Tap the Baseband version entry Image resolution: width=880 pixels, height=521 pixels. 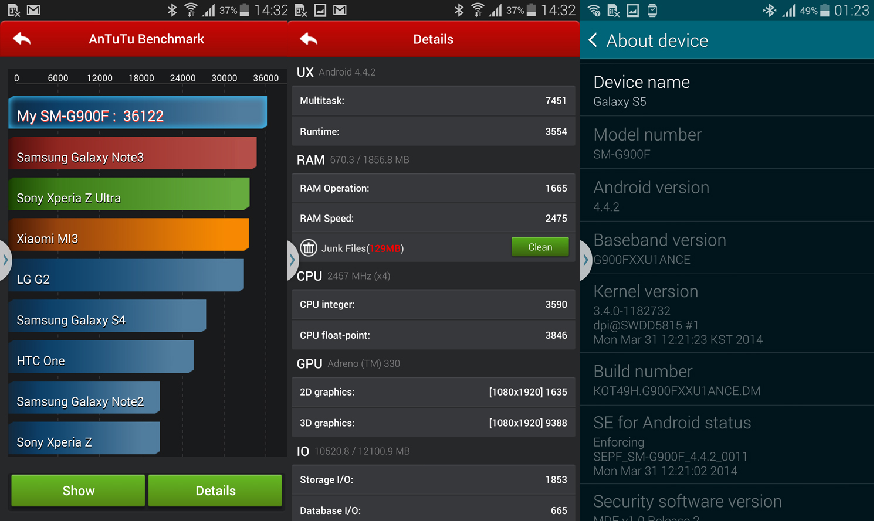point(727,248)
